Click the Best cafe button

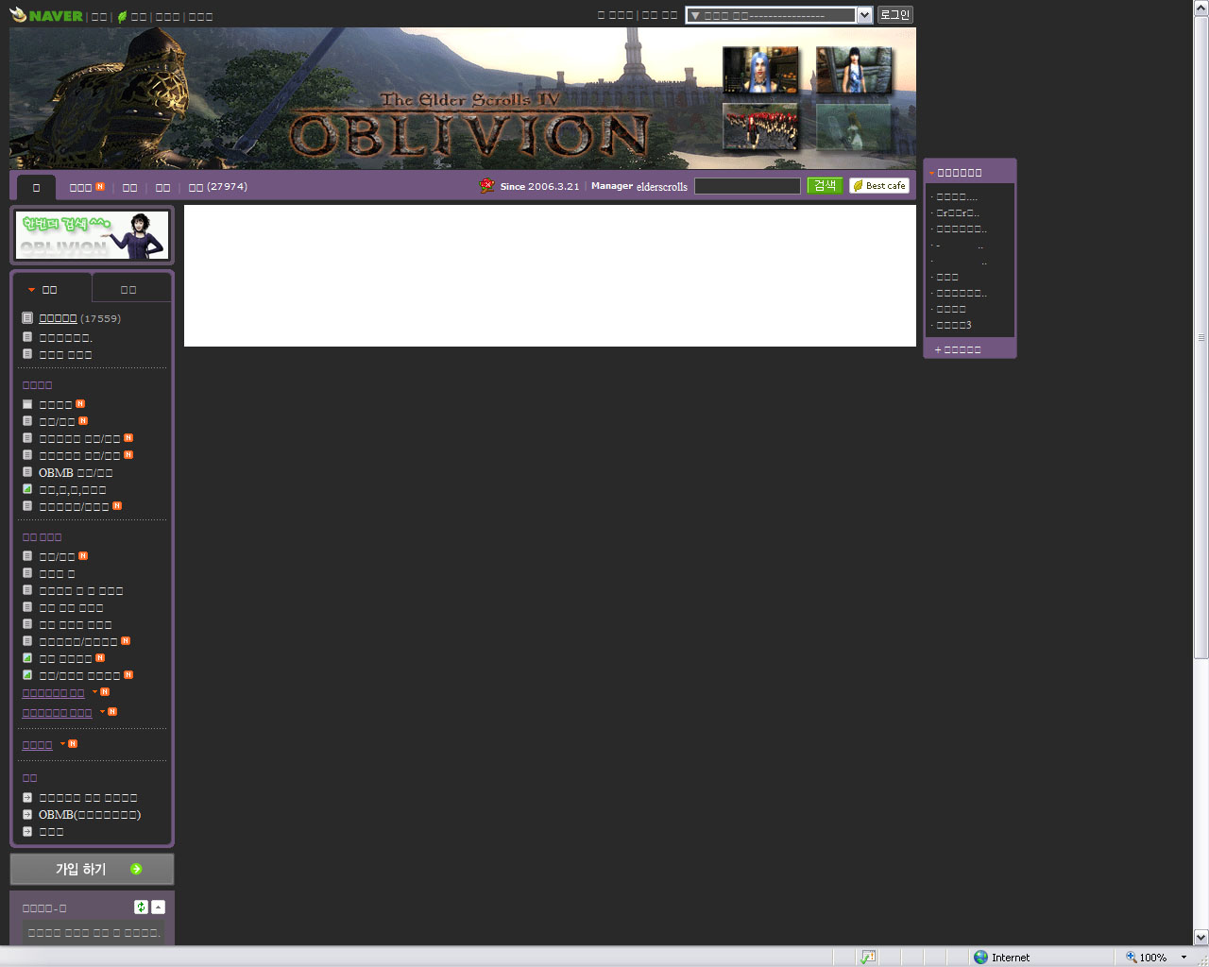pos(879,186)
